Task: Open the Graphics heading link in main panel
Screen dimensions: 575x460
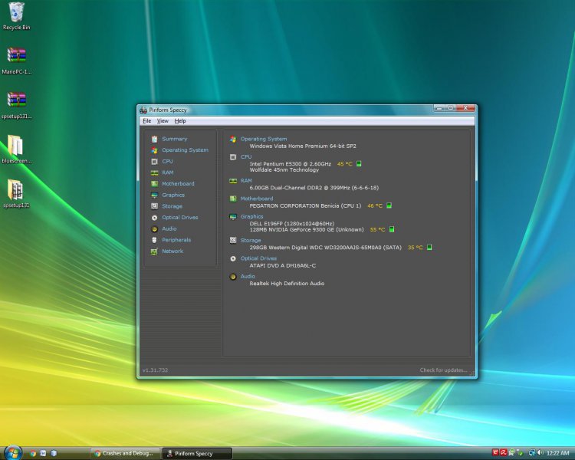Action: click(252, 217)
